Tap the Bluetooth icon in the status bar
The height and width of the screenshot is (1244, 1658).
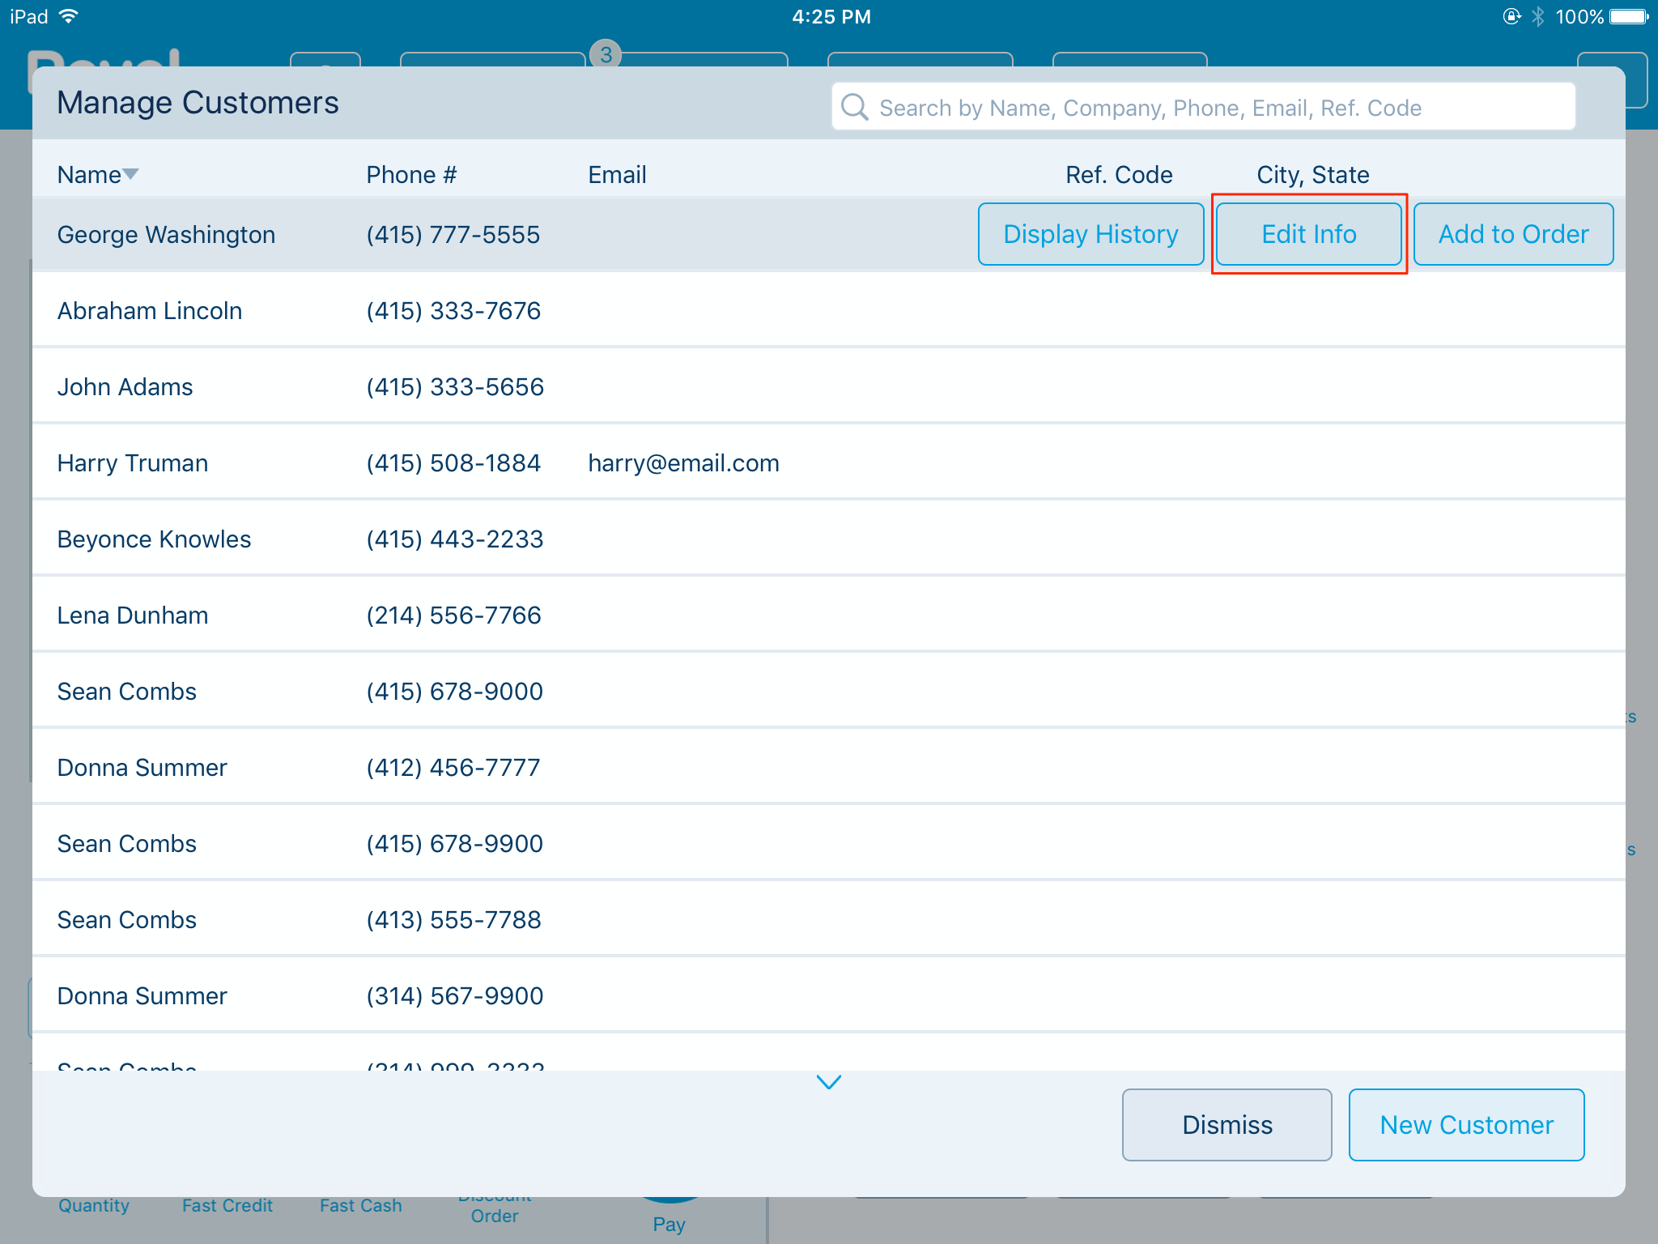click(x=1537, y=16)
